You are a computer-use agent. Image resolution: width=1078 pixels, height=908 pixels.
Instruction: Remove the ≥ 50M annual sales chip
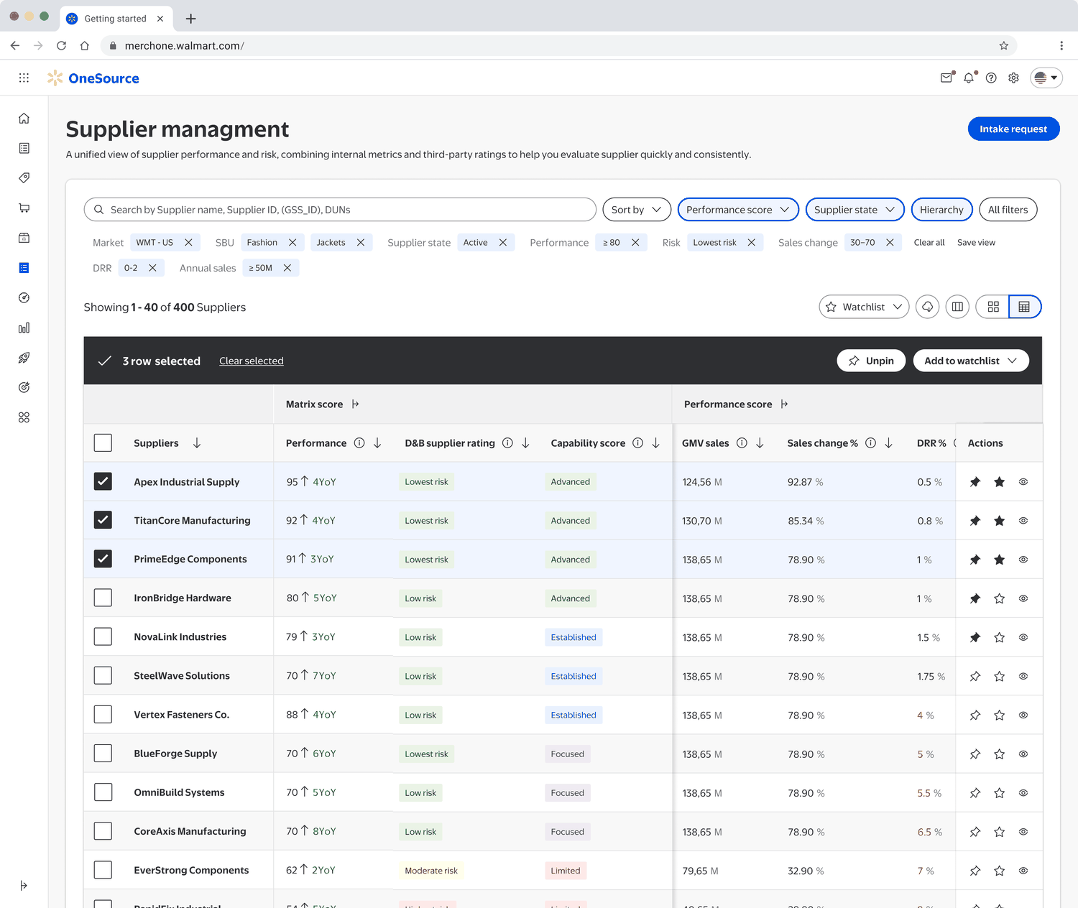287,268
